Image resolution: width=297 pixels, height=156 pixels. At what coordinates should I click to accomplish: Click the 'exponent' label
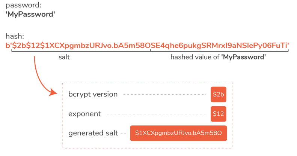pos(84,114)
